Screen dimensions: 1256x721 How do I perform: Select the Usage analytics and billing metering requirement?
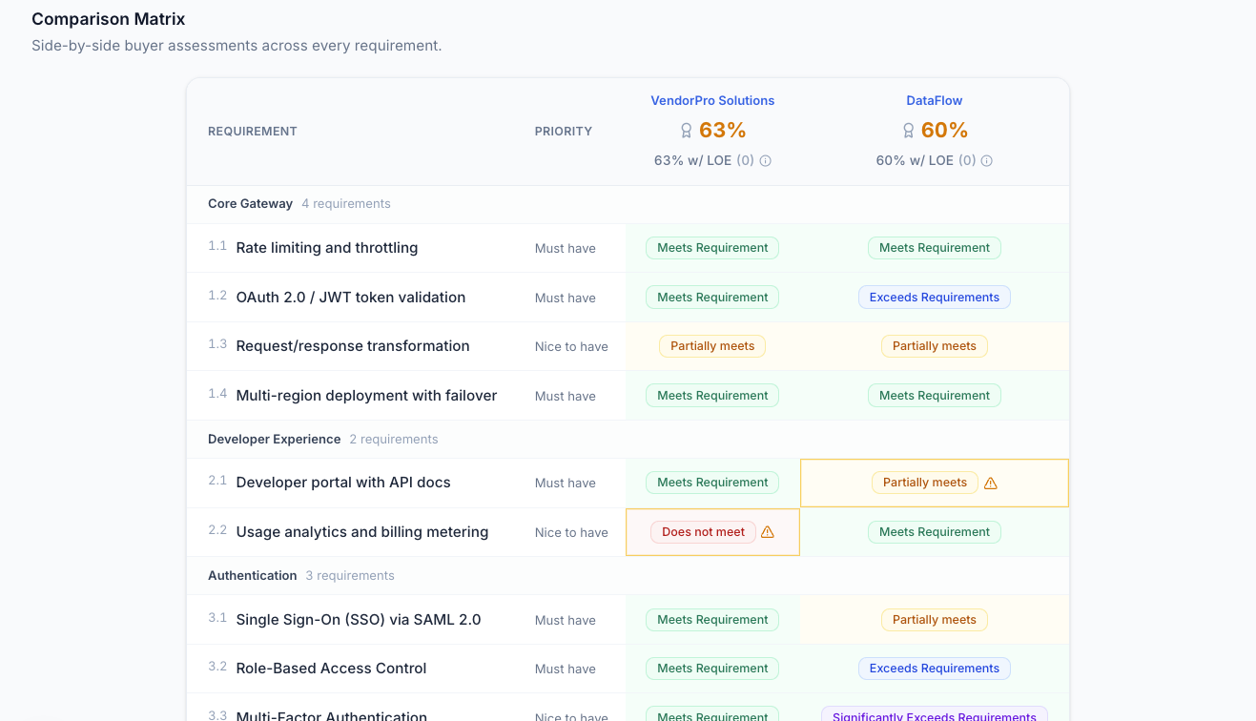362,532
